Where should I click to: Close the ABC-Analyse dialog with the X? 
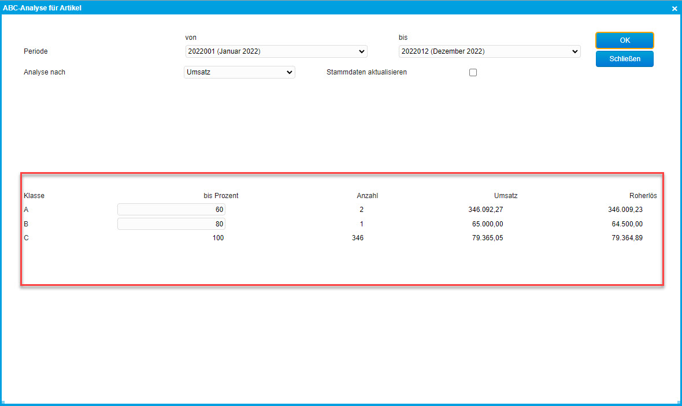point(674,9)
